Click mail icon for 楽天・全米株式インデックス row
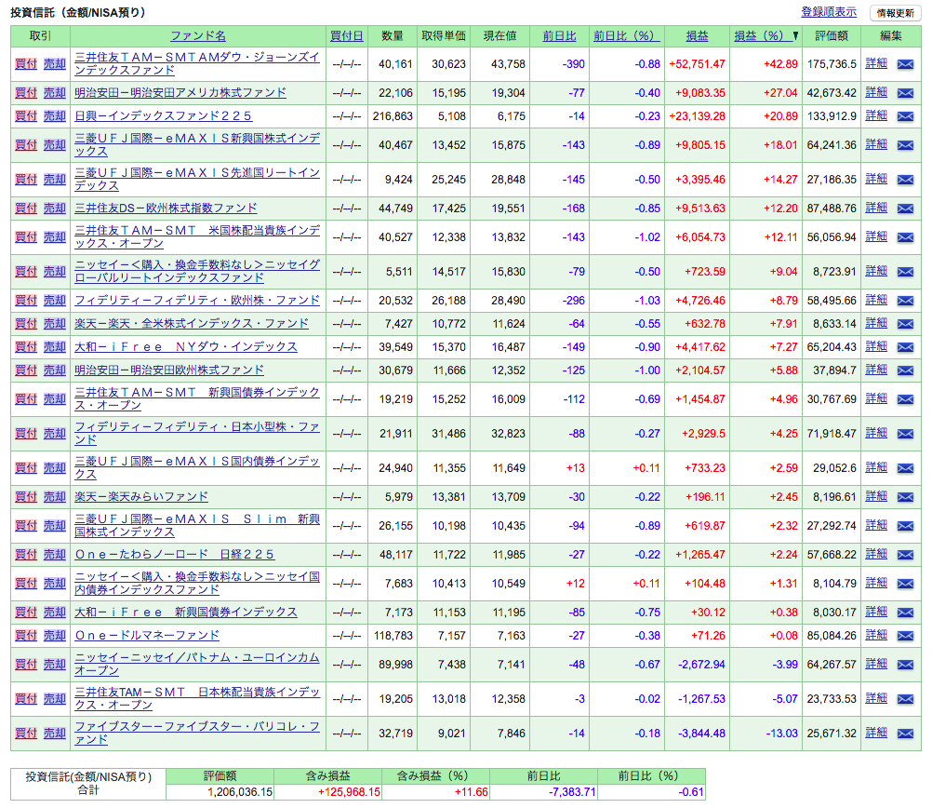Viewport: 932px width, 808px height. 905,324
